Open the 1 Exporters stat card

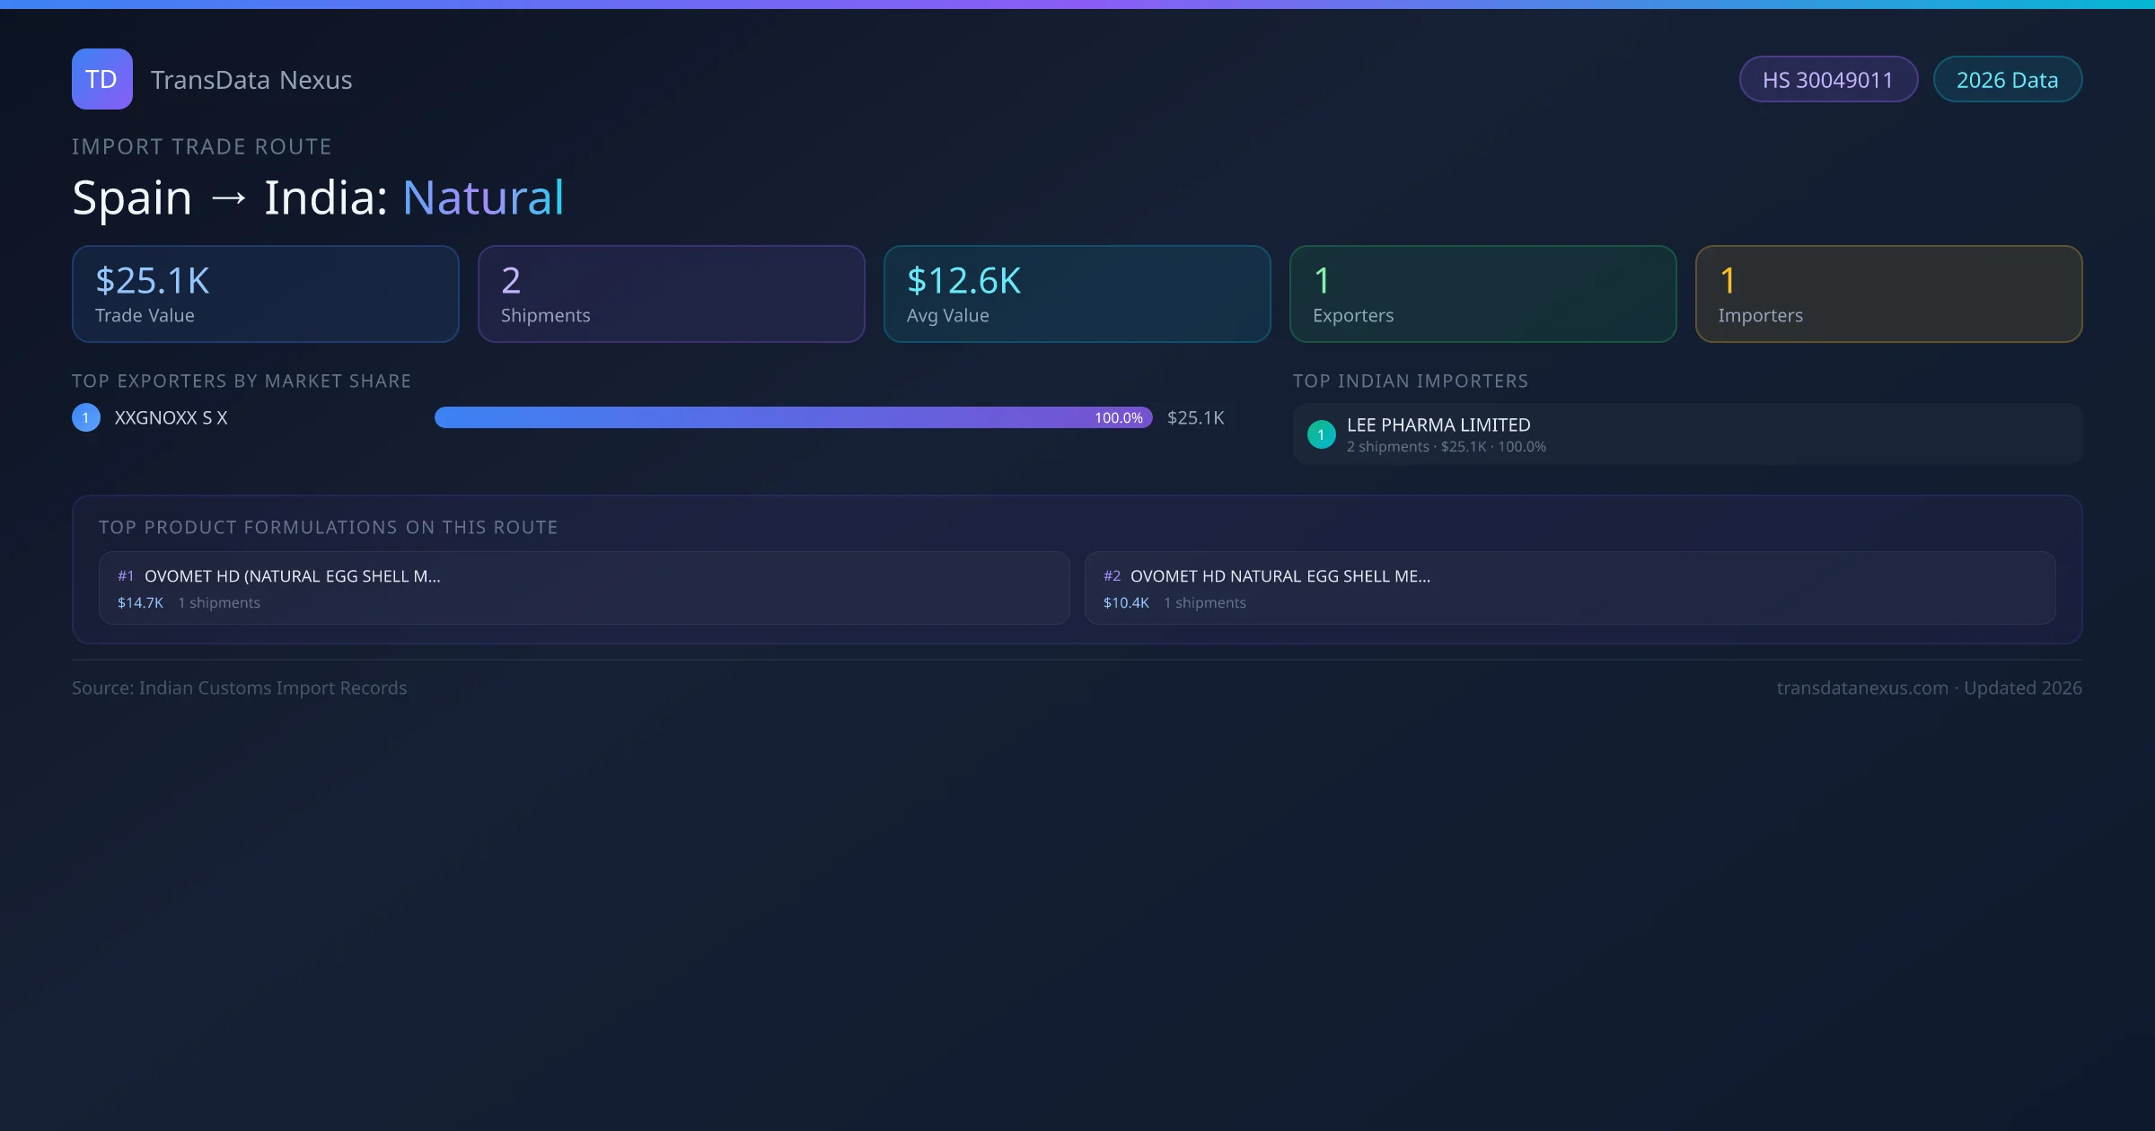tap(1482, 294)
